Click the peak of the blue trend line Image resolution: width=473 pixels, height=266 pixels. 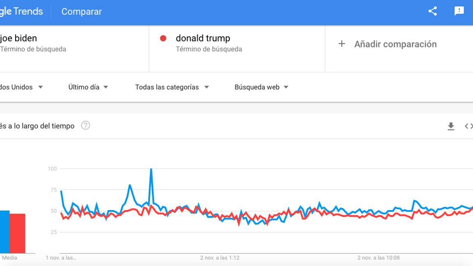point(151,169)
